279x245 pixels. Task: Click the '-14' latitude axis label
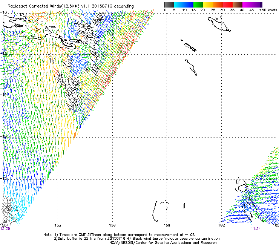4,95
